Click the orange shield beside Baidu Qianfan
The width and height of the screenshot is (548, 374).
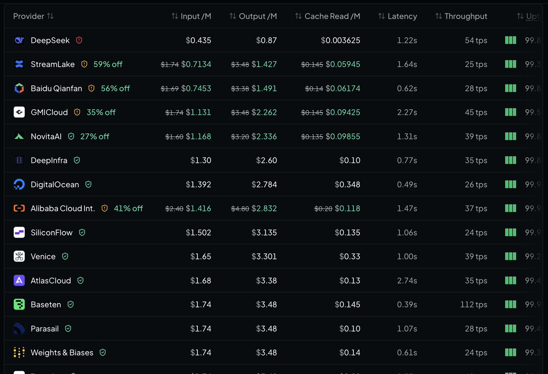tap(91, 88)
